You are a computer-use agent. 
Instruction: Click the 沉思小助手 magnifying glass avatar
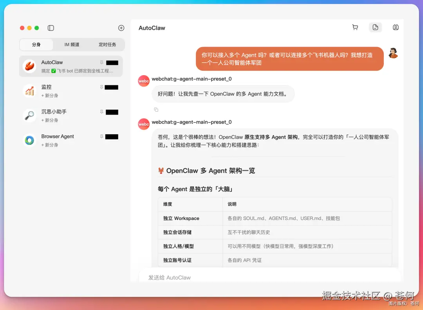(x=29, y=115)
